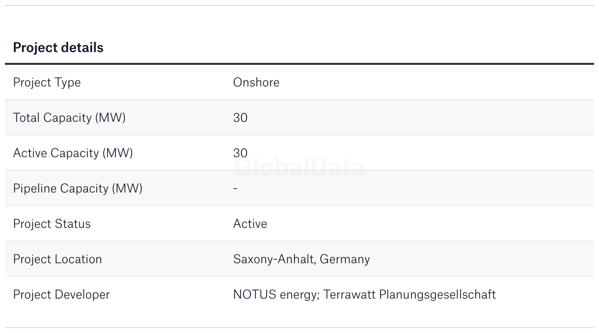Click the dash value for Pipeline Capacity
This screenshot has height=333, width=599.
pyautogui.click(x=236, y=188)
